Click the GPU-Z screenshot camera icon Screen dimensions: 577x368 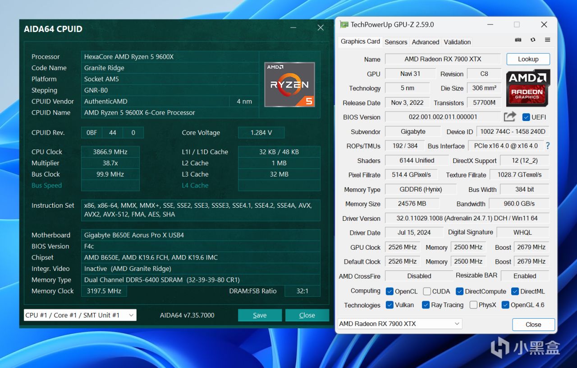[x=518, y=40]
